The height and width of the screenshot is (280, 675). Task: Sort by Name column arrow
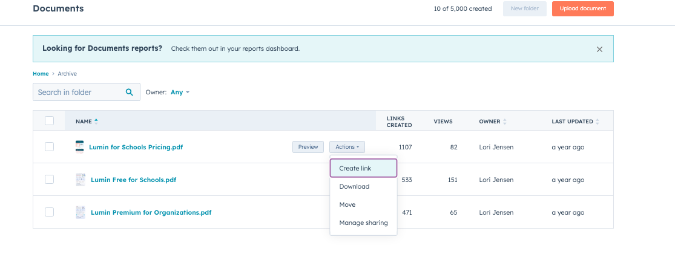[x=96, y=122]
